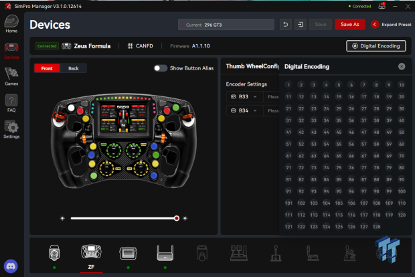
Task: Select encoding number 10
Action: [x=402, y=85]
